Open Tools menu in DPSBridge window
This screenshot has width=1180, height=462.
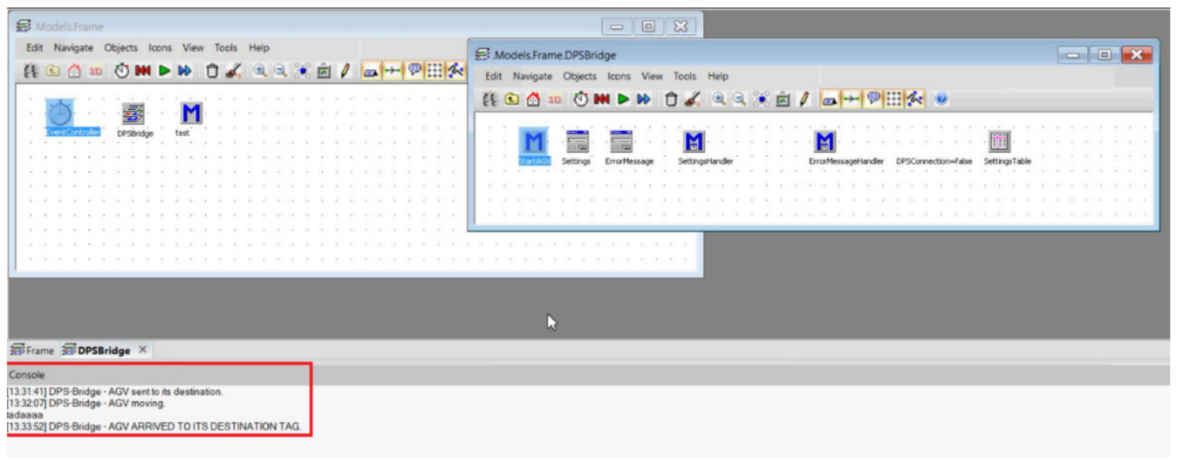click(x=684, y=76)
